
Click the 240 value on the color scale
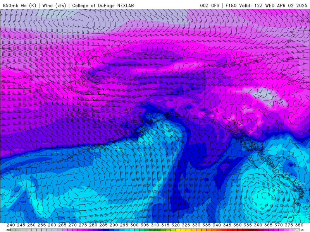pos(11,225)
